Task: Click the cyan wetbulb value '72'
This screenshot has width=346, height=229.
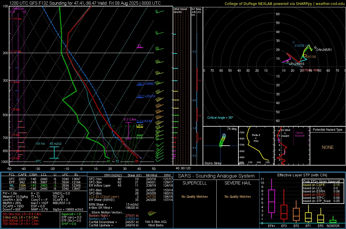Action: pos(117,161)
